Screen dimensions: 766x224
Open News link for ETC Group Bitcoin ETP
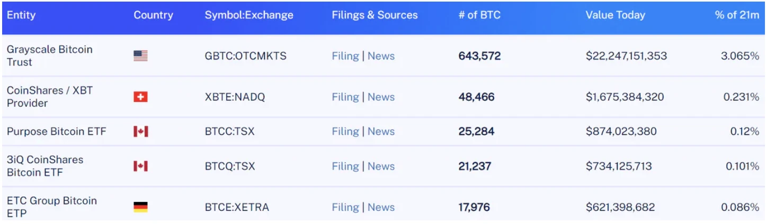coord(381,207)
